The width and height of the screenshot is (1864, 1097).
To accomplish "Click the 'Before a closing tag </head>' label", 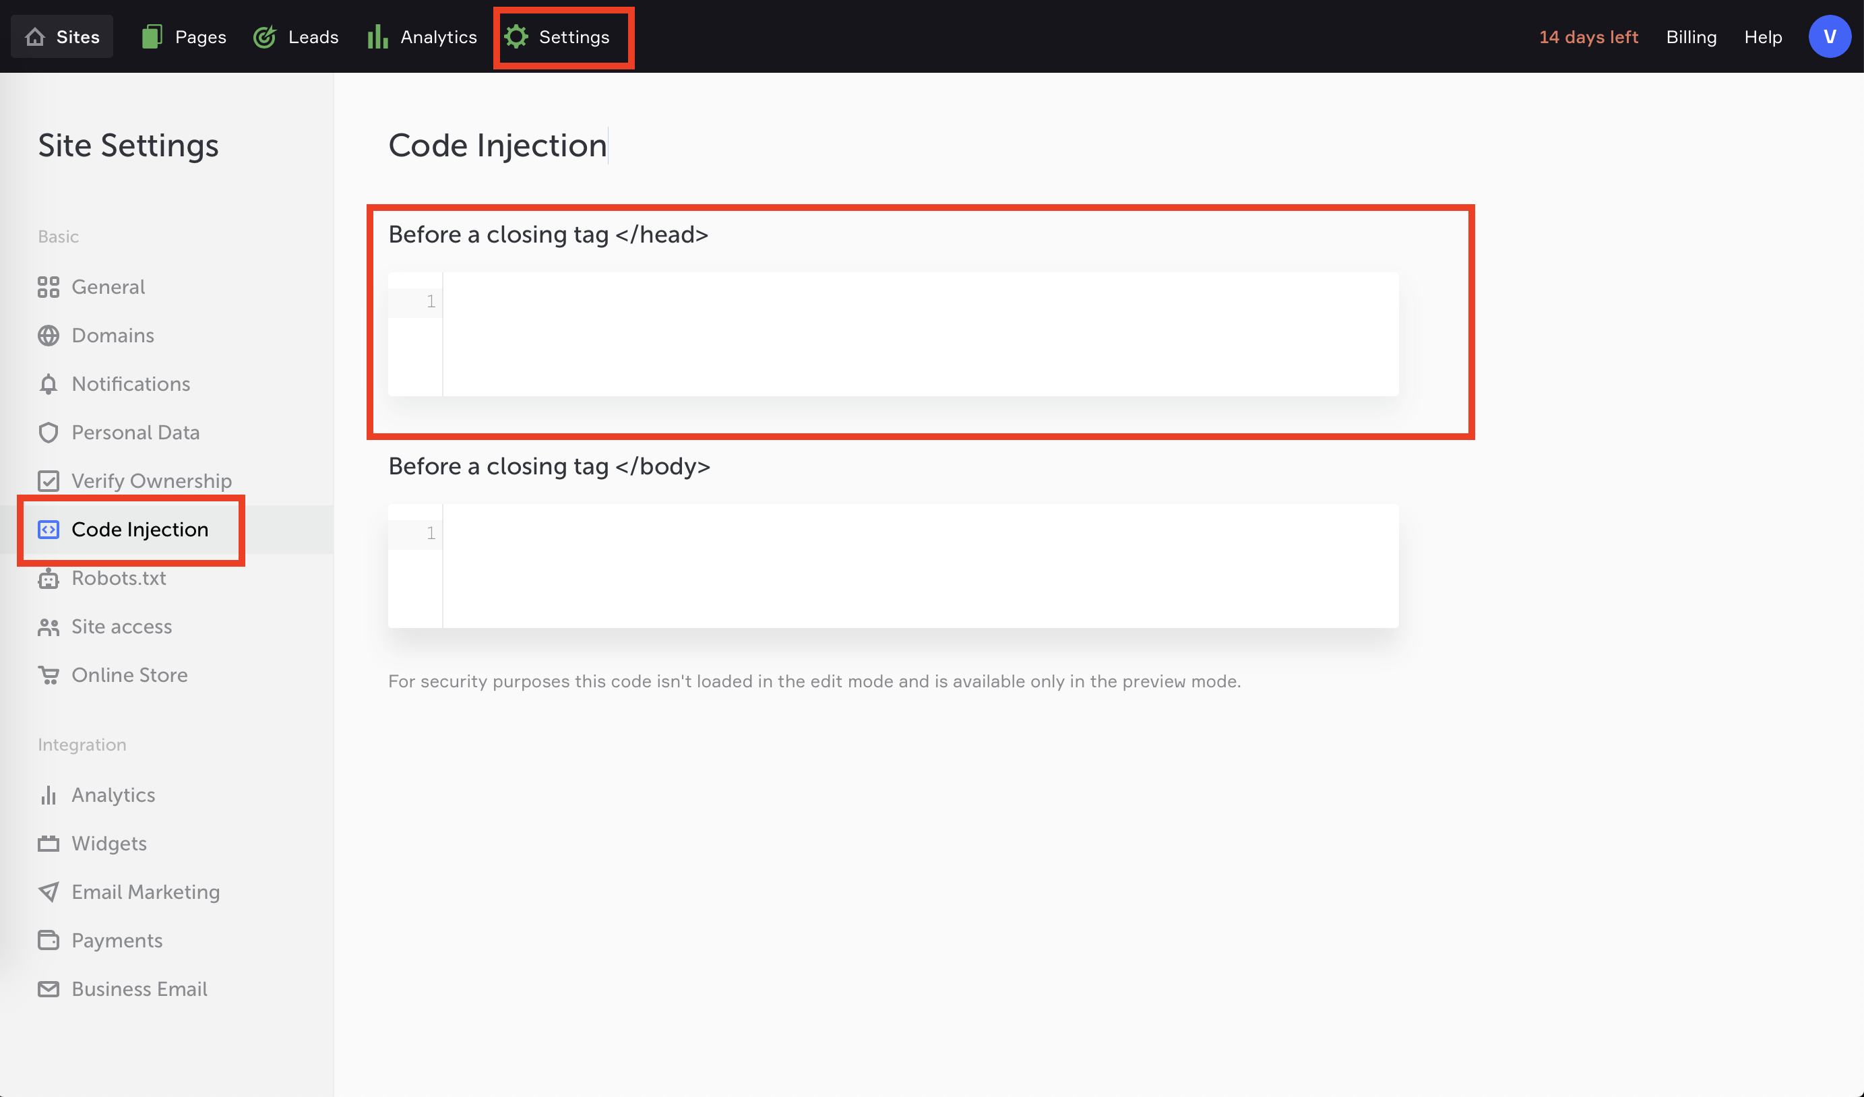I will 548,234.
